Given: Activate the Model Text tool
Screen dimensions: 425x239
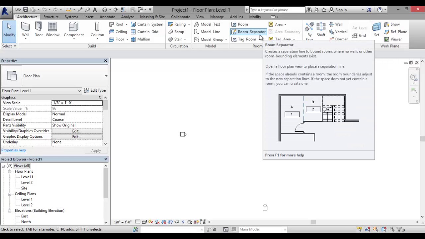Looking at the screenshot, I should [x=207, y=24].
